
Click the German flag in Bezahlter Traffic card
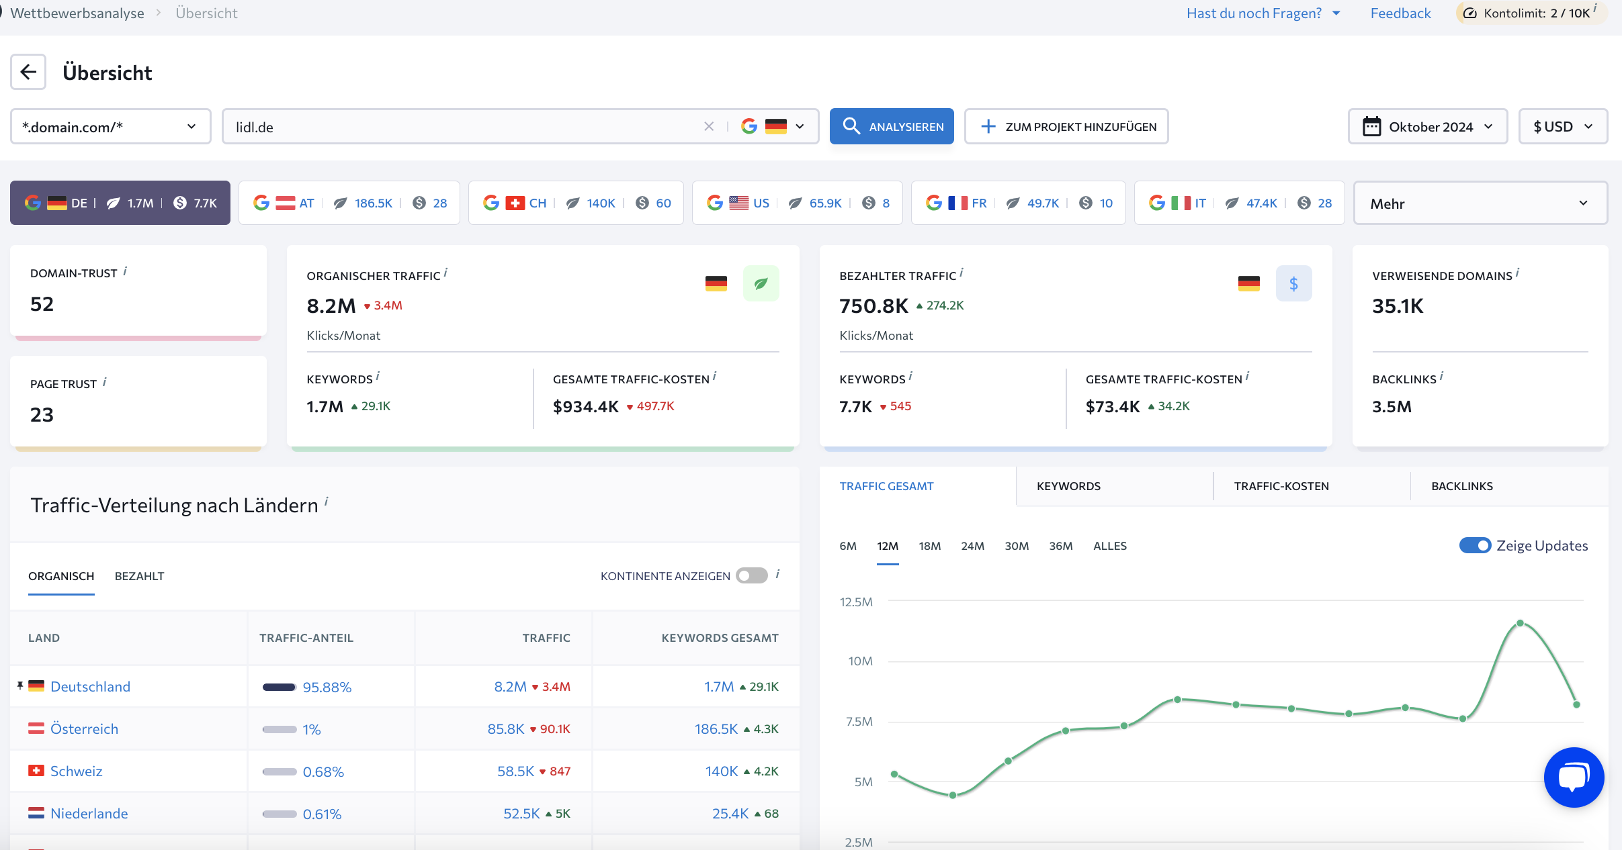pyautogui.click(x=1248, y=283)
